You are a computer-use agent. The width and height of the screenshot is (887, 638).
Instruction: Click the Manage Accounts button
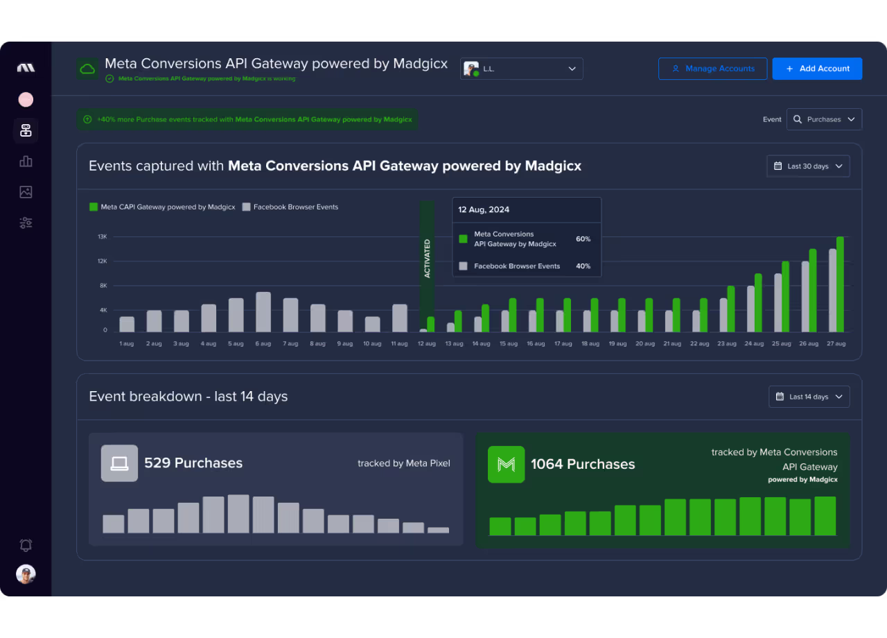(x=712, y=69)
